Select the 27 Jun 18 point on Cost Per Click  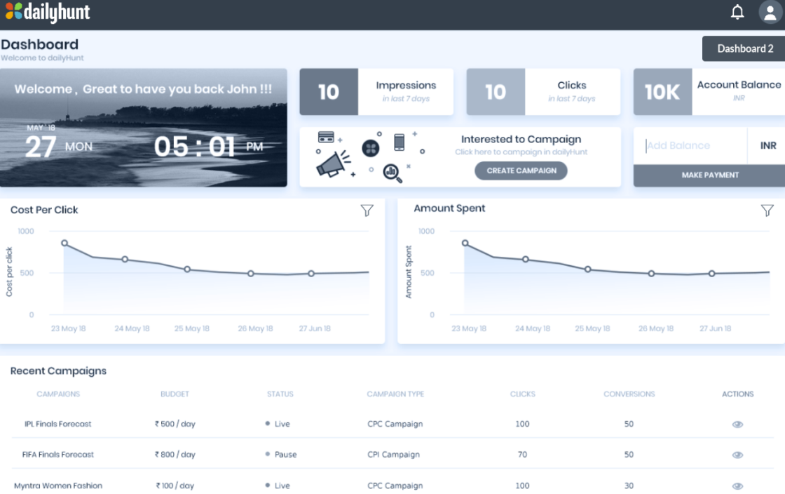[311, 274]
